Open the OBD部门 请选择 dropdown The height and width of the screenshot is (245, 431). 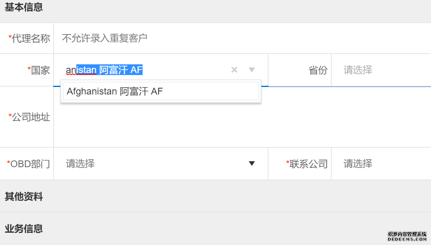tap(155, 164)
